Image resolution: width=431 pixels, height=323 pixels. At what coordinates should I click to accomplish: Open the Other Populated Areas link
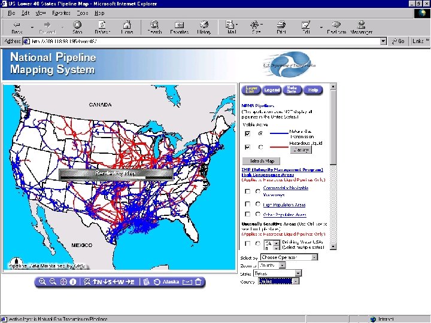pos(284,215)
